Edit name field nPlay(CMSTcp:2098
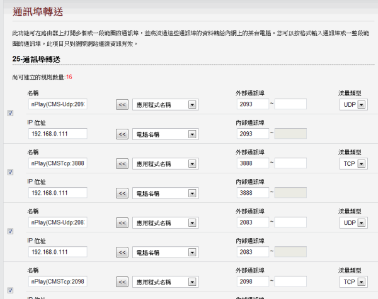This screenshot has width=378, height=299. coord(57,281)
